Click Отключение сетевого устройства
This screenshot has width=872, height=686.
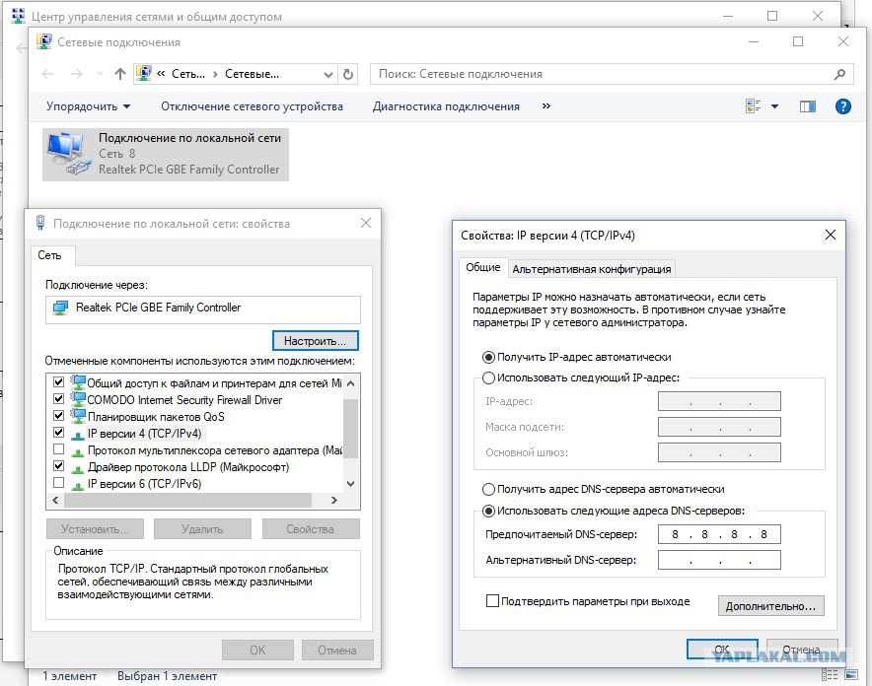[252, 106]
